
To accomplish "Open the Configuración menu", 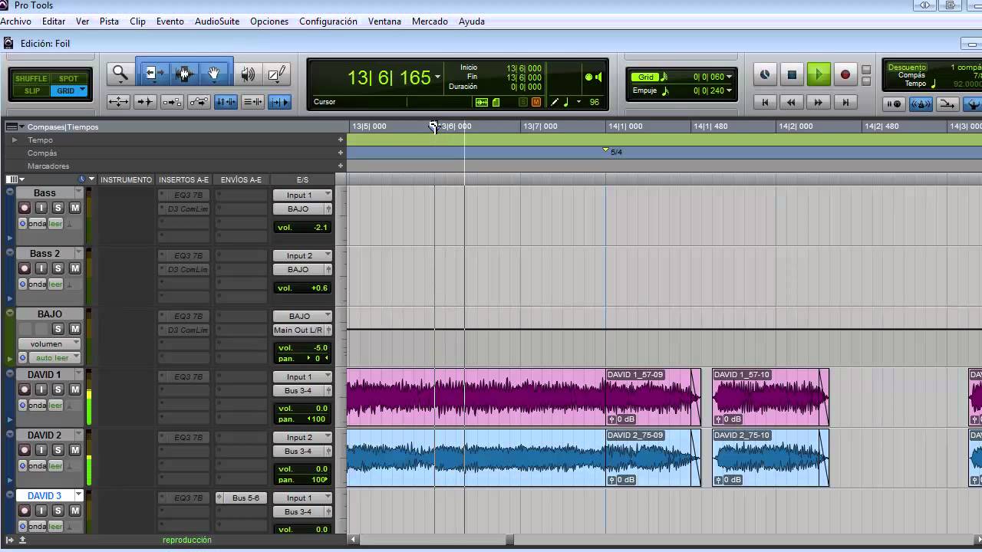I will [x=328, y=21].
